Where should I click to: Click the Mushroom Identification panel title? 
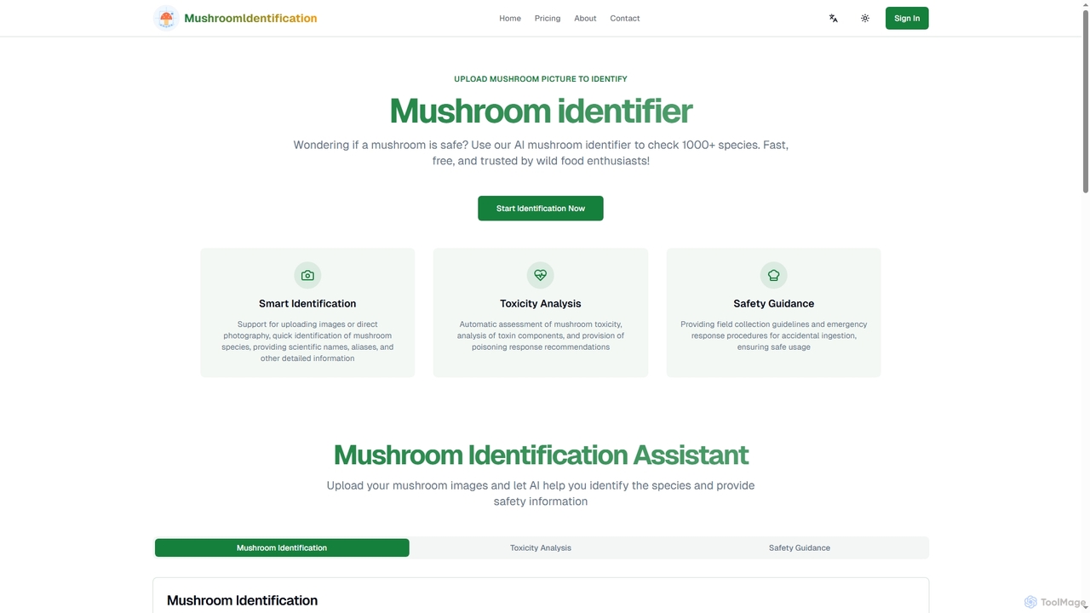tap(242, 600)
